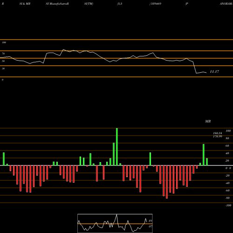This screenshot has width=233, height=233.
Task: Click the MR axis label 20
Action: coord(227,161)
